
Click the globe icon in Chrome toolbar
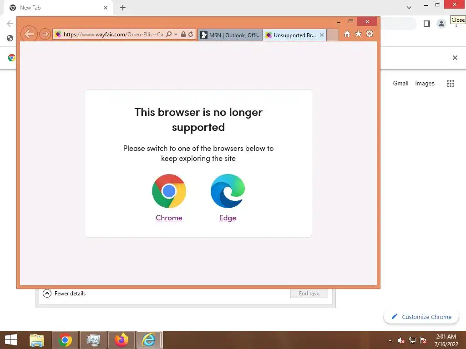(x=10, y=38)
